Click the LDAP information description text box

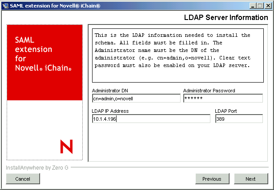tap(178, 55)
